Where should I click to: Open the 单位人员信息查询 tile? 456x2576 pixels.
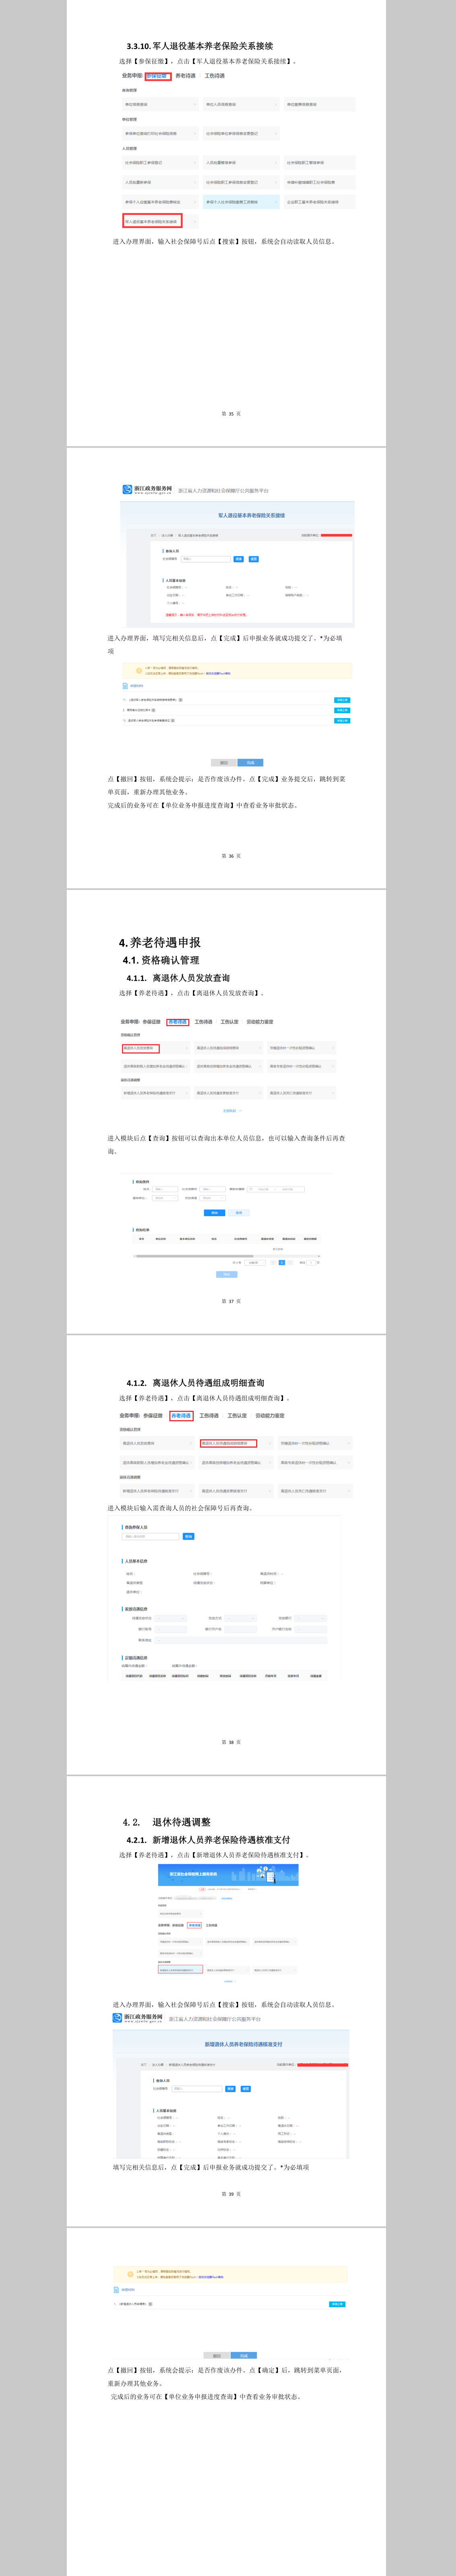tap(240, 104)
